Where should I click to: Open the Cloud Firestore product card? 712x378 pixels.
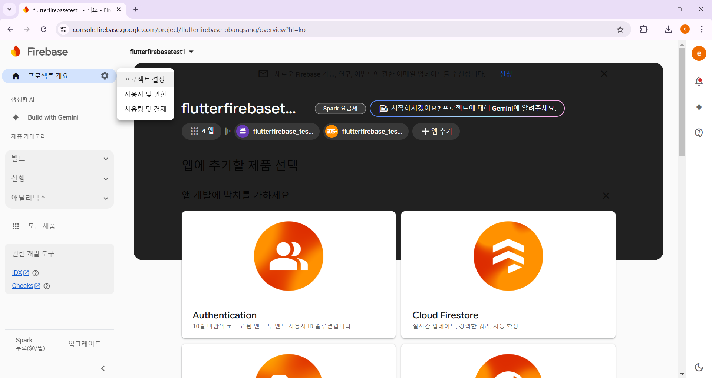pyautogui.click(x=508, y=275)
